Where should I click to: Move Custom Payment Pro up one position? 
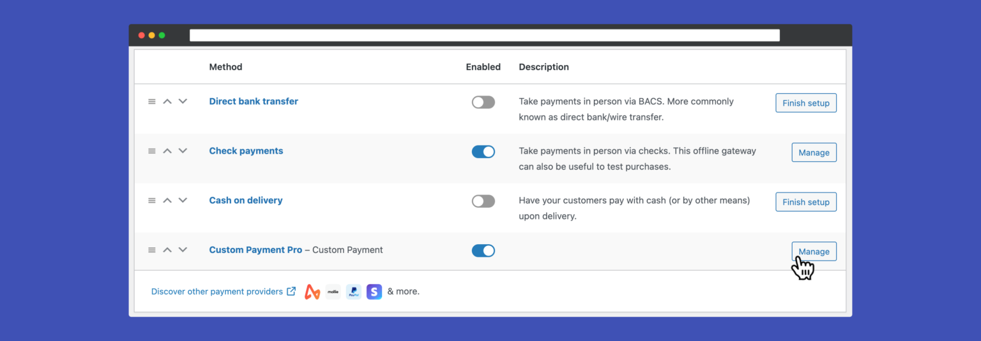click(167, 250)
